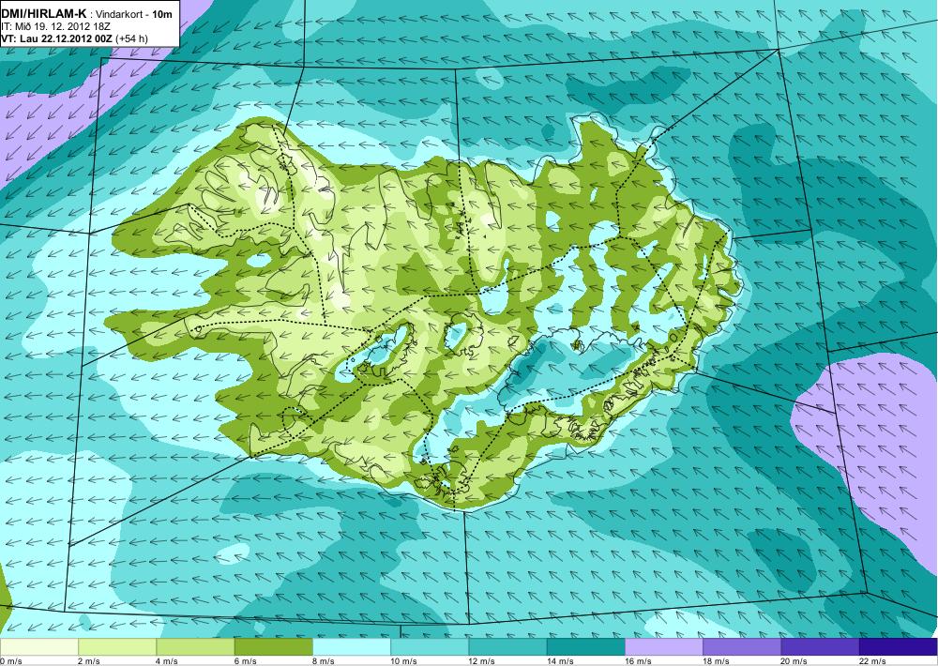The image size is (938, 666).
Task: Click the DMI/HIRLAM-K title text
Action: click(x=44, y=14)
